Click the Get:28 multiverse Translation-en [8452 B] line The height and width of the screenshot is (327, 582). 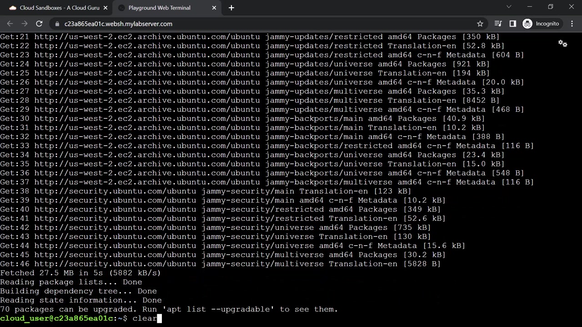coord(250,100)
